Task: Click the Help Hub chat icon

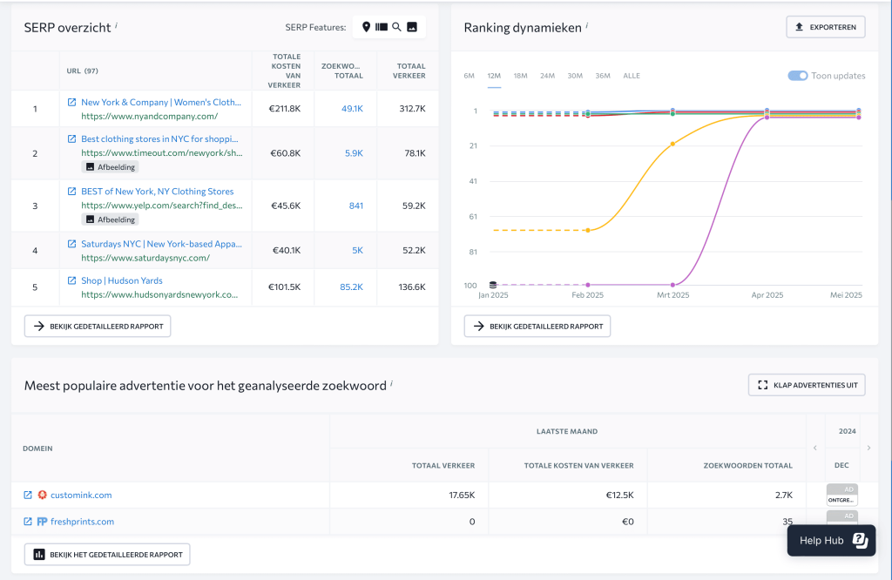Action: point(860,540)
